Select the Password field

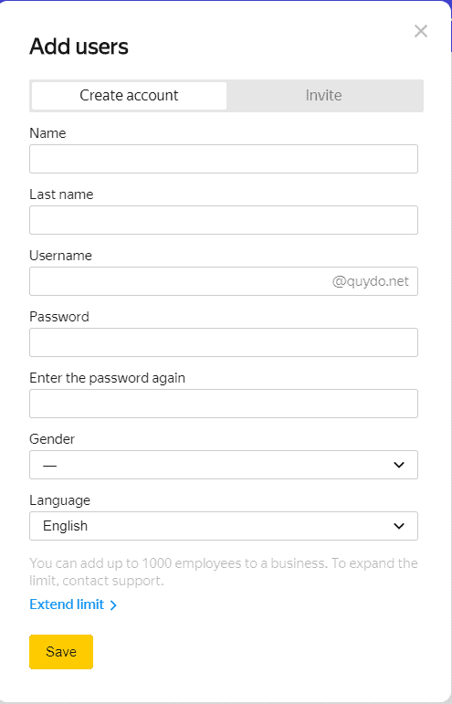(x=224, y=342)
